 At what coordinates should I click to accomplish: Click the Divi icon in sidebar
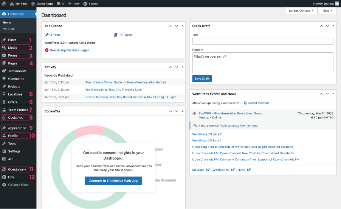4,177
